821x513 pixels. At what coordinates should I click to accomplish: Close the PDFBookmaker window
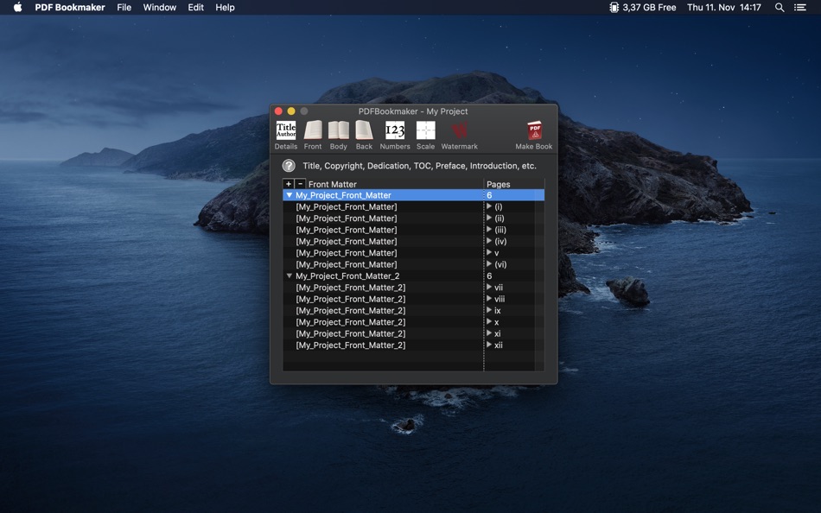click(x=278, y=111)
